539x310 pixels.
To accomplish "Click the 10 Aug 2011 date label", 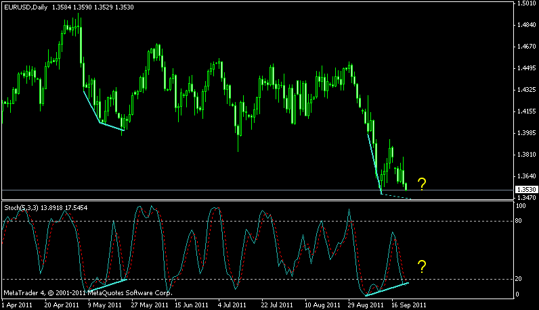I will [322, 305].
